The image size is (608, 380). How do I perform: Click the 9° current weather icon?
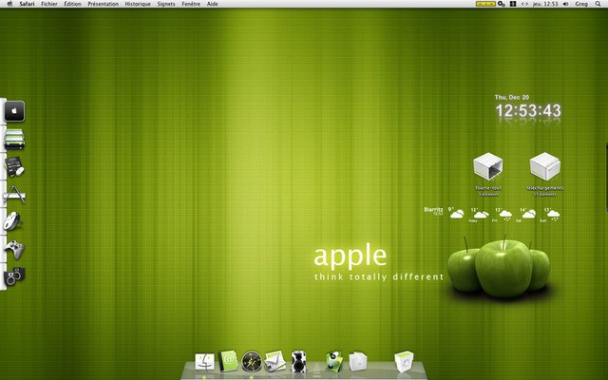click(x=457, y=214)
